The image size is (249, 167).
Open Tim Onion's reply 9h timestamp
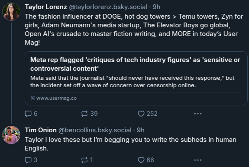click(141, 130)
